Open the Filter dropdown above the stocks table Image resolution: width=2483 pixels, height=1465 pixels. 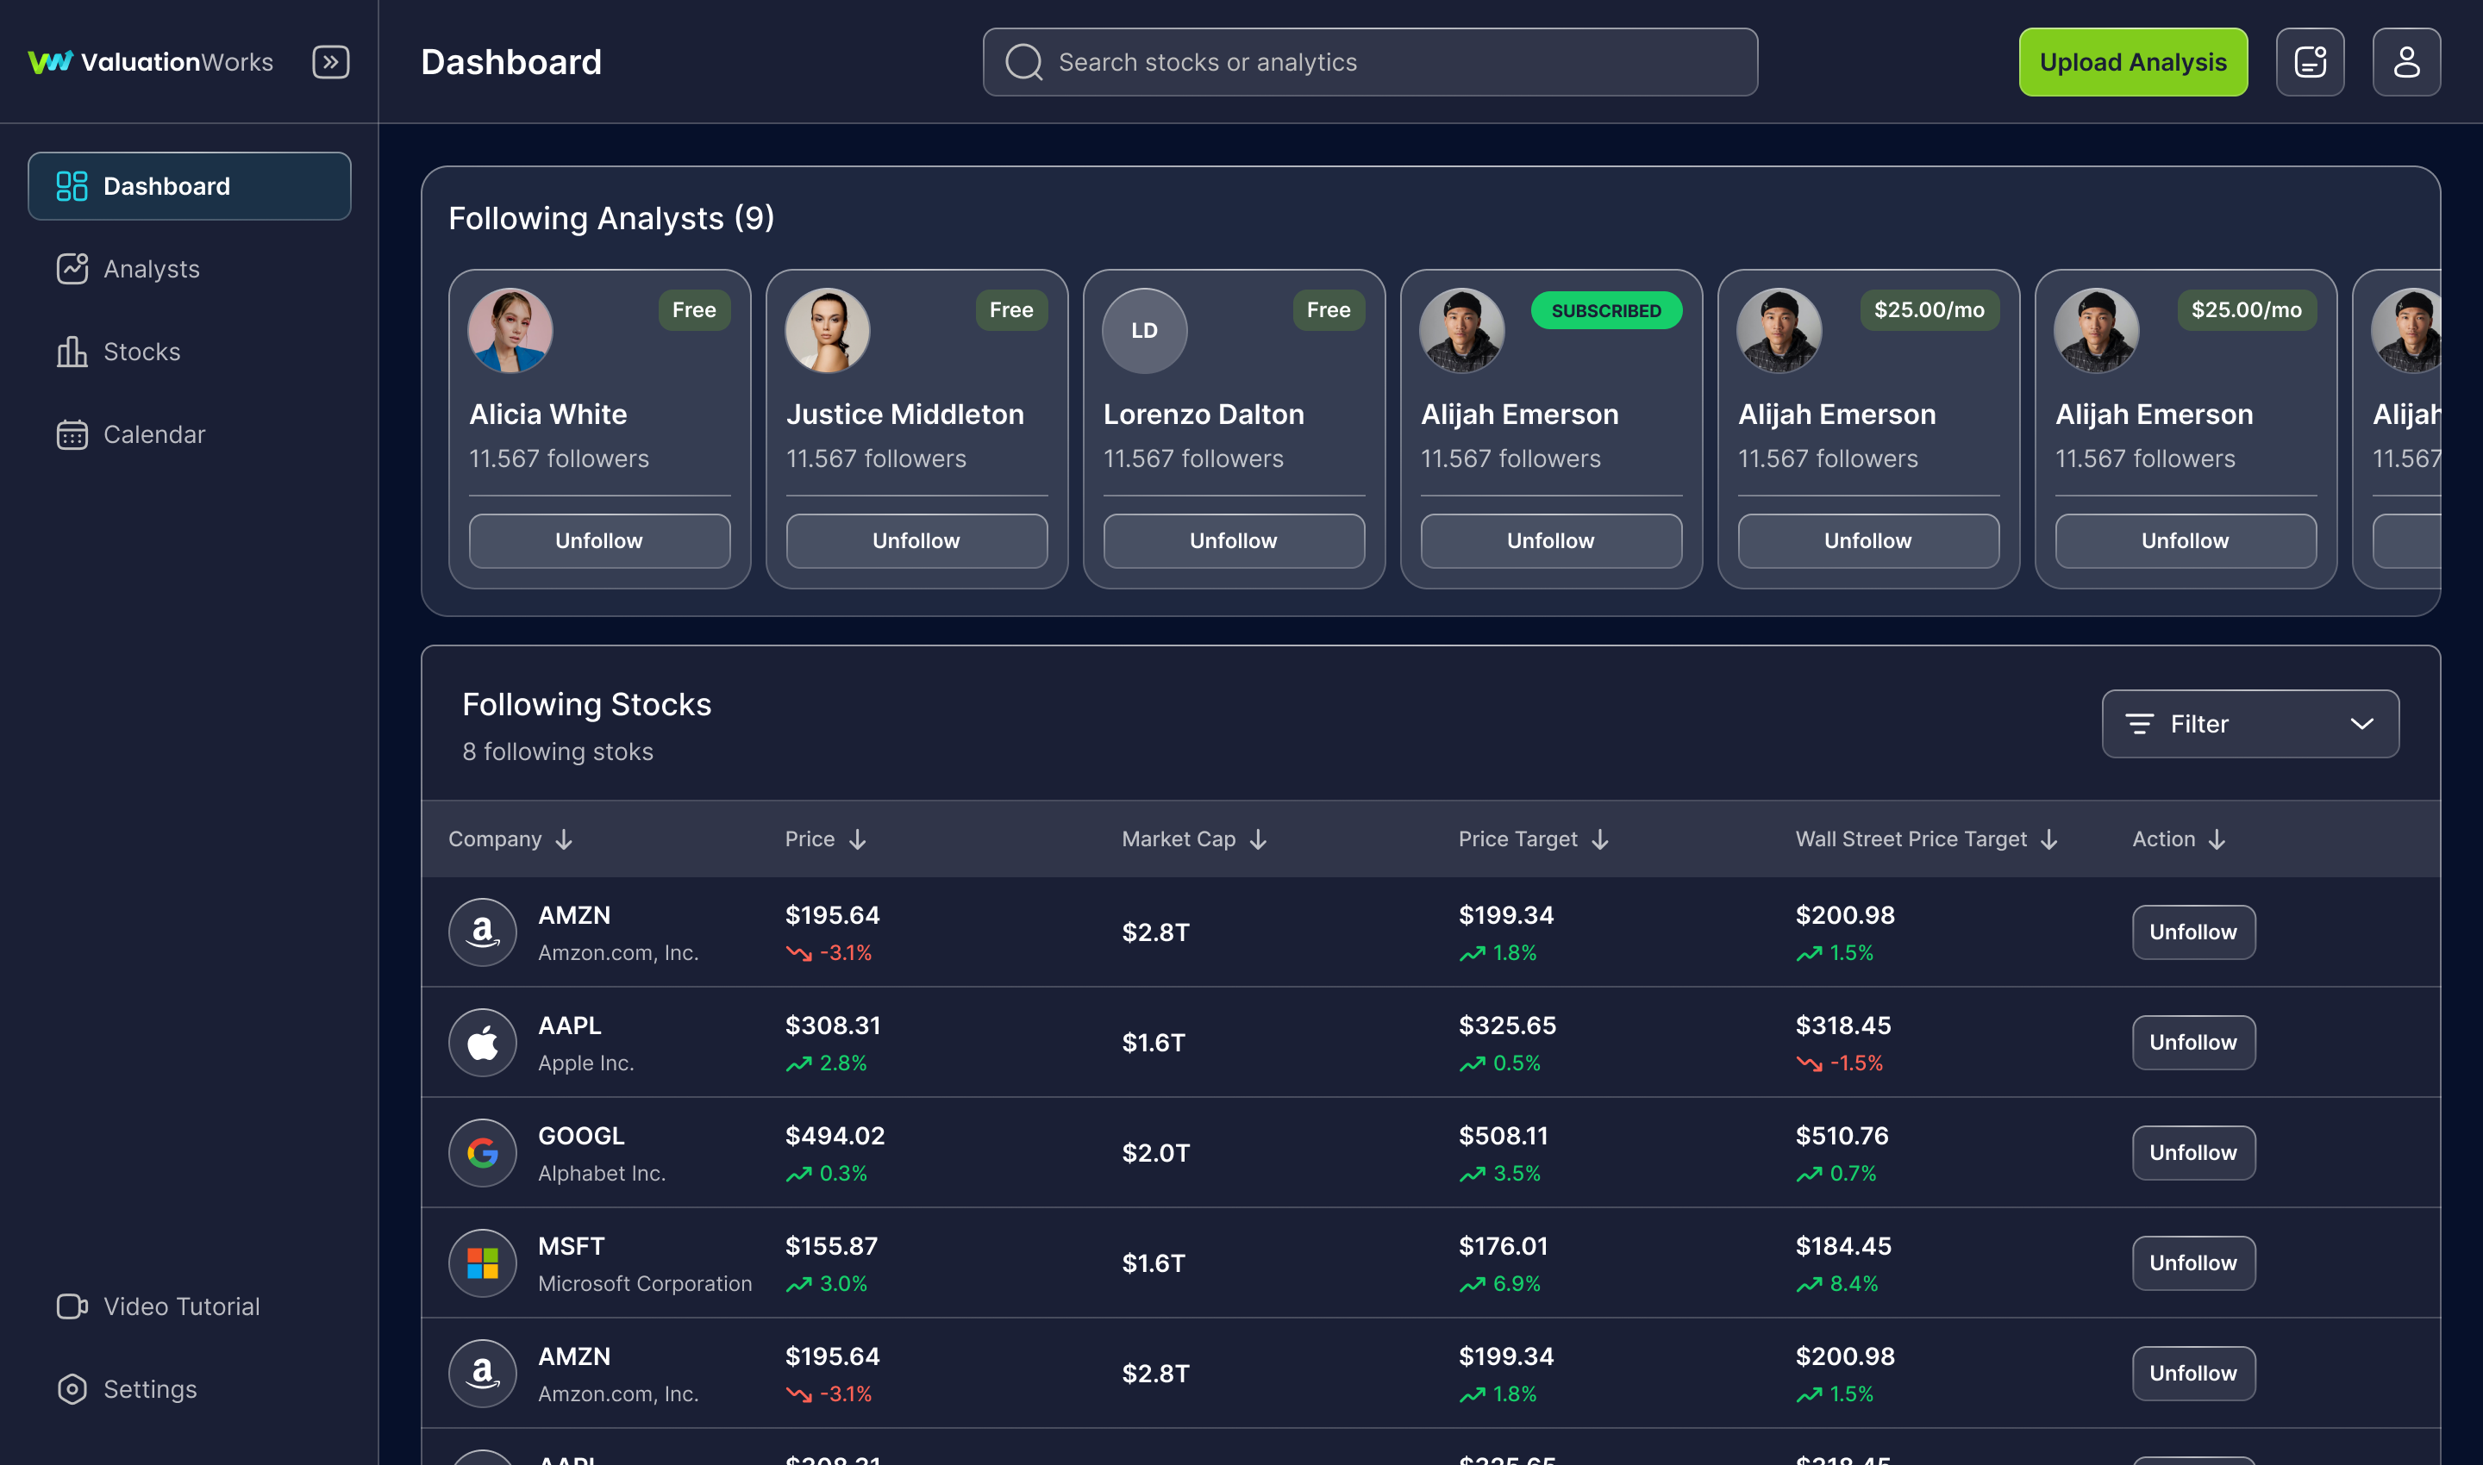(2250, 724)
